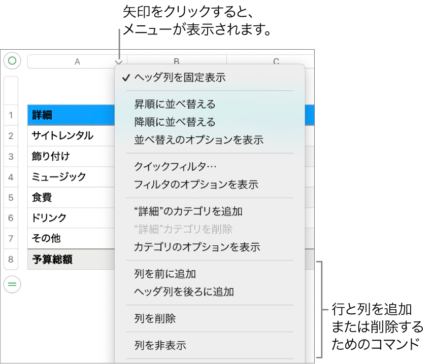Click the その他 cell
435x364 pixels.
(x=71, y=238)
